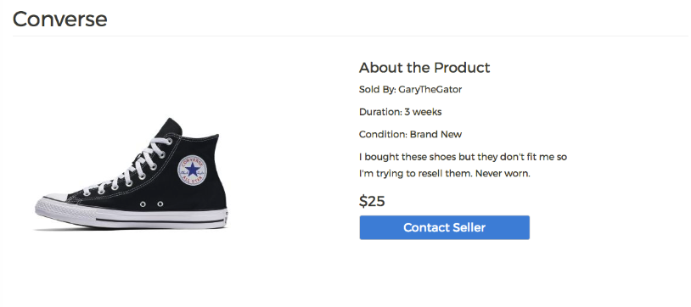Click the Brand New condition value
Screen dimensions: 691x307
pyautogui.click(x=435, y=134)
